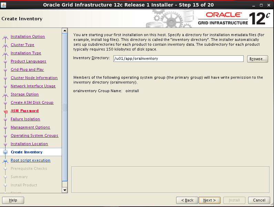Return to Installation Location step

[29, 144]
